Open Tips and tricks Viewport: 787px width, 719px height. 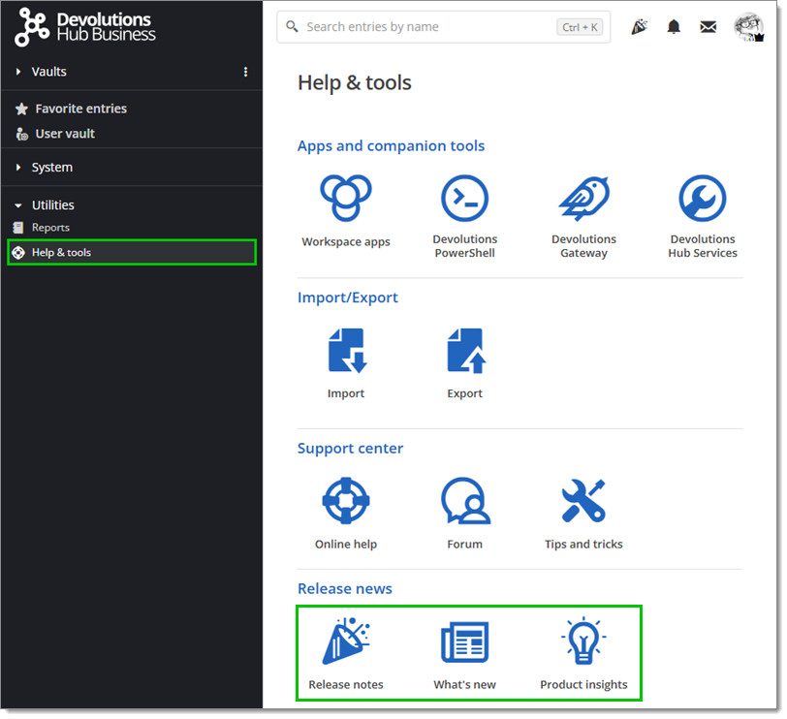click(x=582, y=500)
